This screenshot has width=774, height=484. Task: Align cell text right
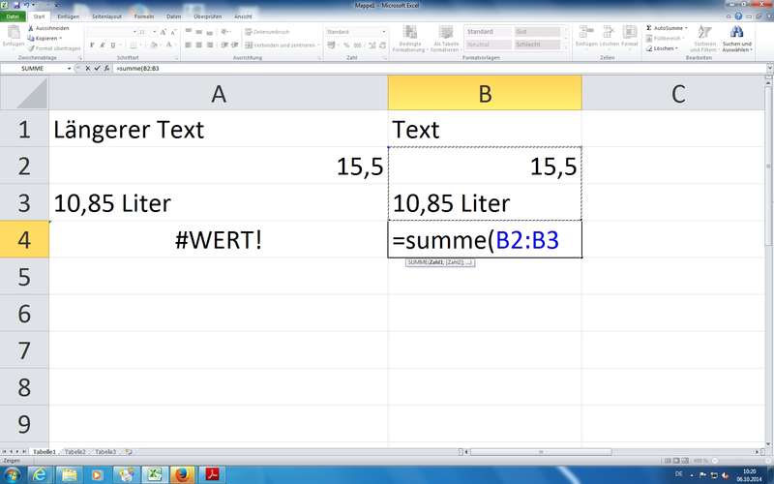210,45
